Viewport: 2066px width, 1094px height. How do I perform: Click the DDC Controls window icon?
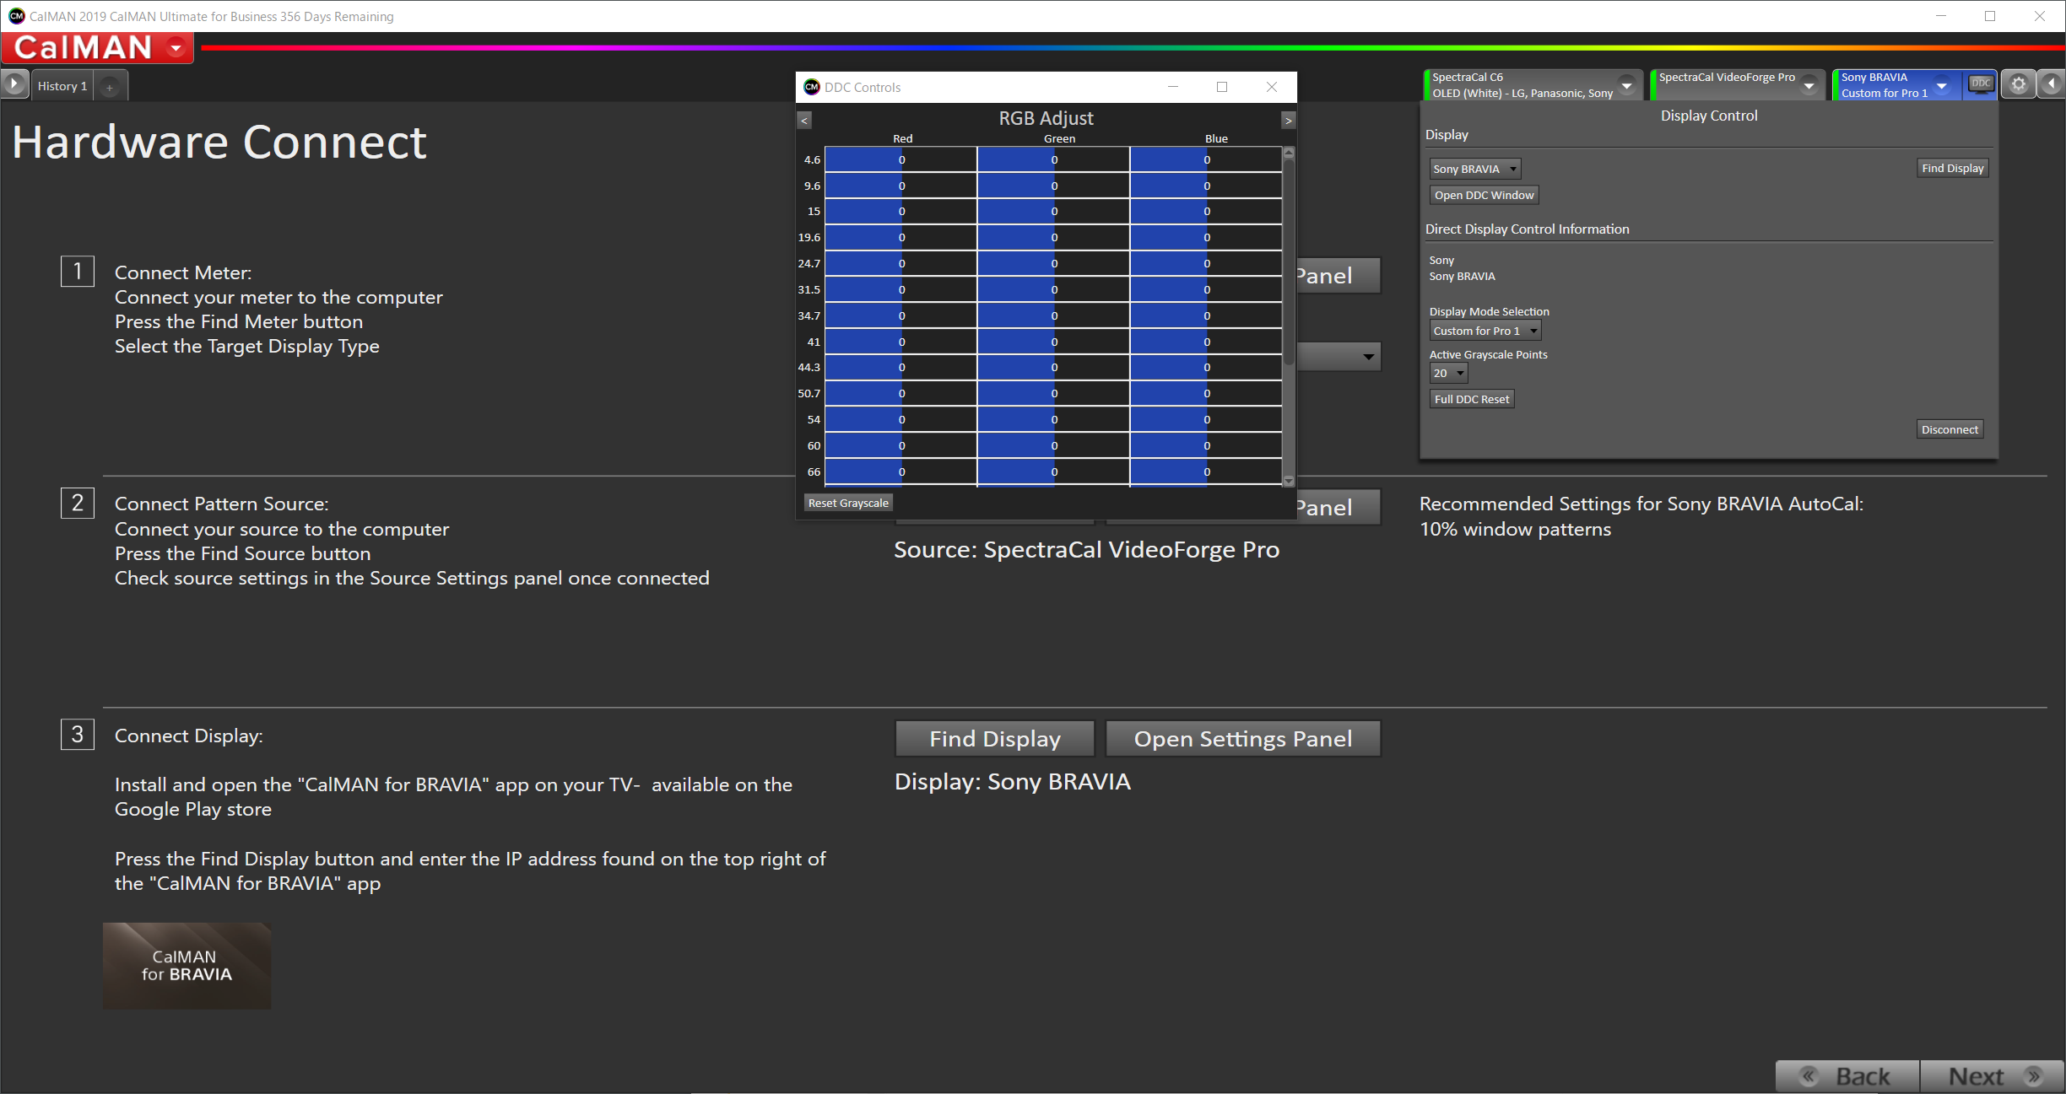[x=812, y=87]
